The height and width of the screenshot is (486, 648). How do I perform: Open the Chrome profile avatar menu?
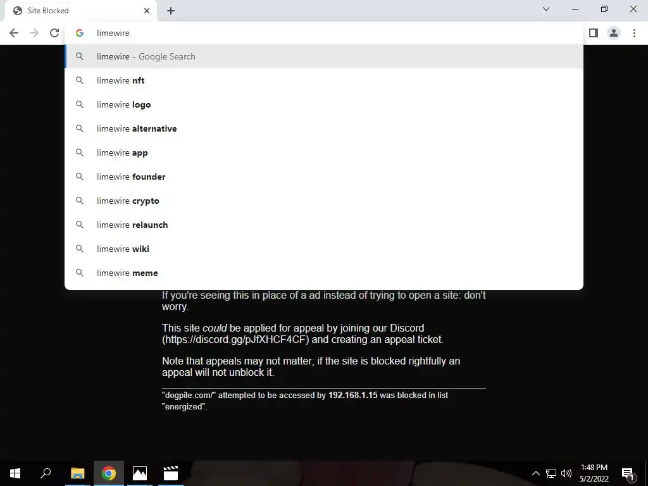coord(614,33)
